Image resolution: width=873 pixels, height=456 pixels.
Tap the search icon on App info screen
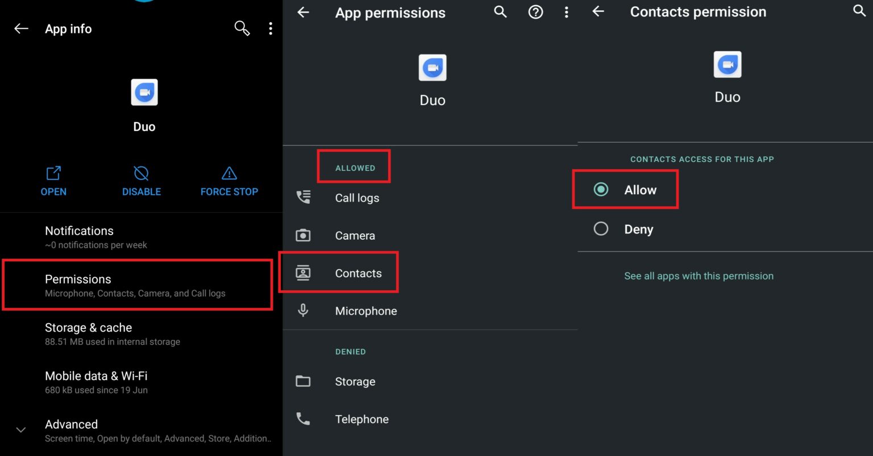[242, 28]
